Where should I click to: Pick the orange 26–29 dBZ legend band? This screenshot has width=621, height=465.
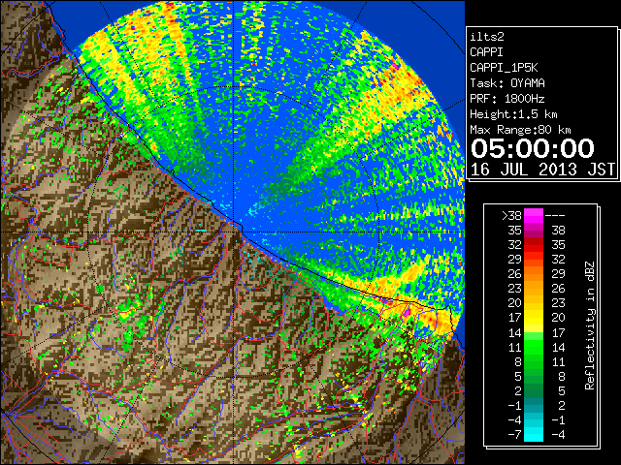click(534, 273)
